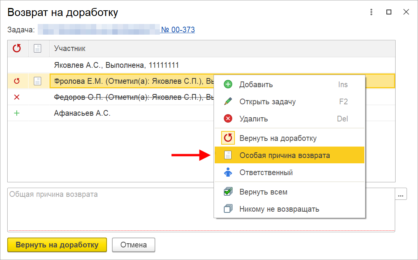Select 'Особая причина возврата' menu item
This screenshot has width=418, height=260.
coord(284,155)
